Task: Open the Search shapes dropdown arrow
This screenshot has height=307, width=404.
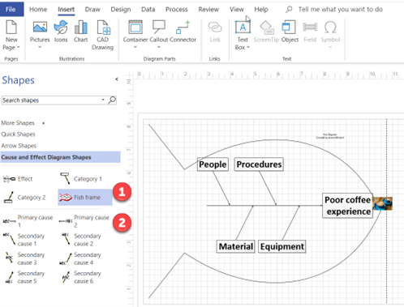Action: click(103, 100)
